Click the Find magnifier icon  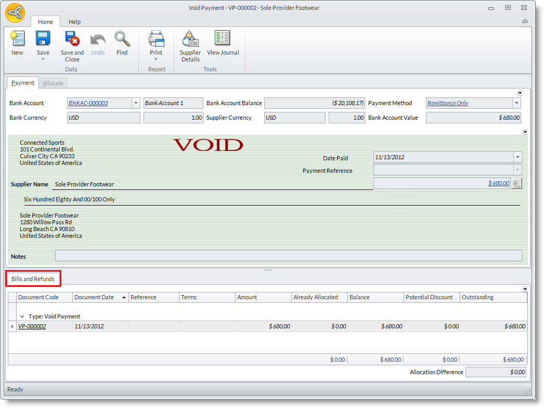click(122, 39)
